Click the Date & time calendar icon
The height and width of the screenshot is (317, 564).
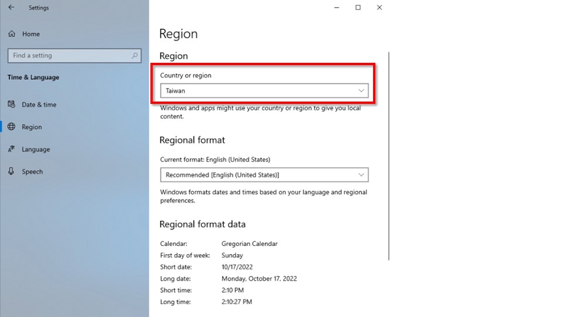click(11, 104)
